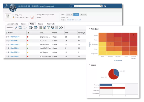144x102 pixels.
Task: Click the grid with green checkmark icon
Action: [x=41, y=27]
